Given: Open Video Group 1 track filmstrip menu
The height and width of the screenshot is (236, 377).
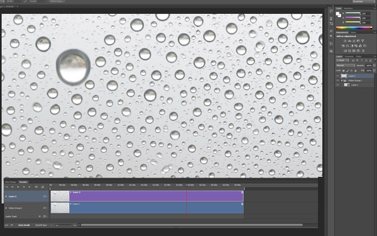Looking at the screenshot, I should [45, 208].
